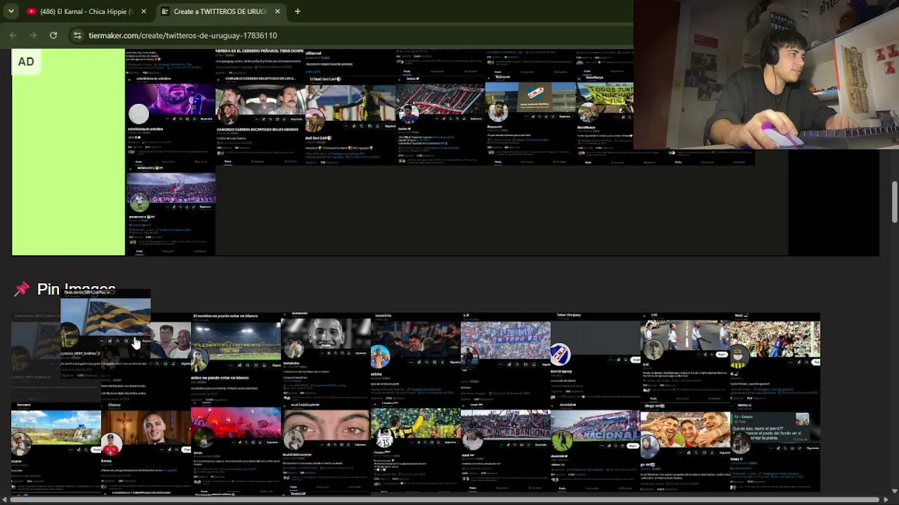Click the 'Pin Images' heading
This screenshot has width=899, height=505.
(76, 289)
